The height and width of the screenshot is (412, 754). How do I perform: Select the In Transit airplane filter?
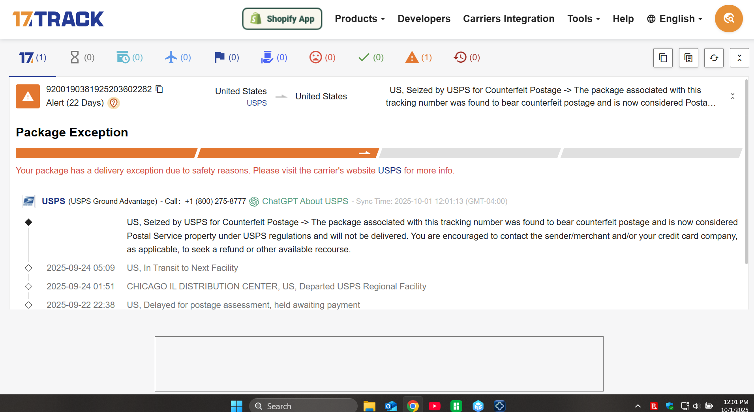coord(178,58)
